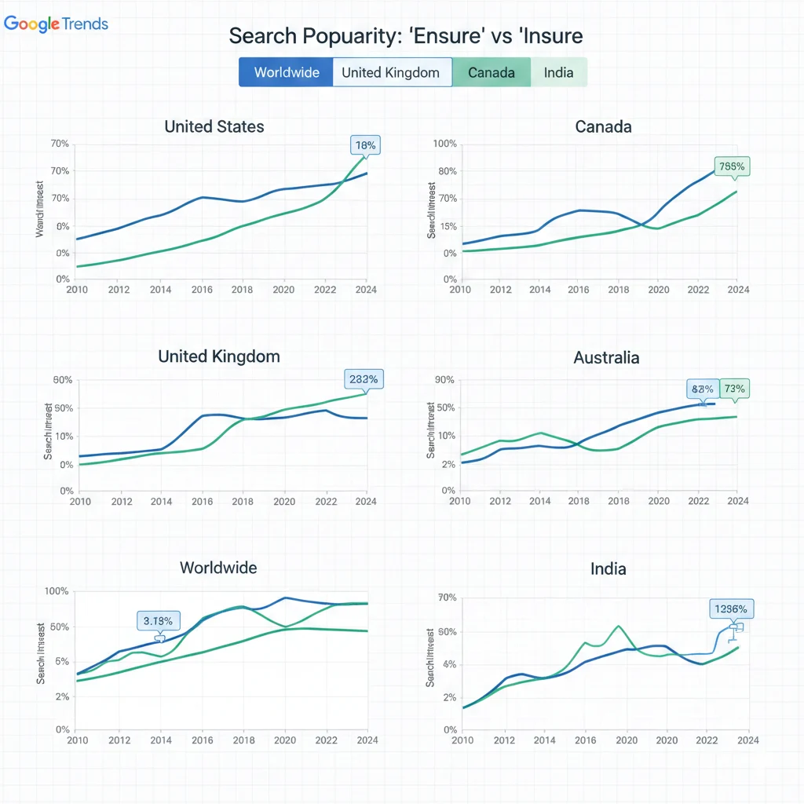This screenshot has width=804, height=804.
Task: Click the 18% tooltip on United States chart
Action: (x=366, y=145)
